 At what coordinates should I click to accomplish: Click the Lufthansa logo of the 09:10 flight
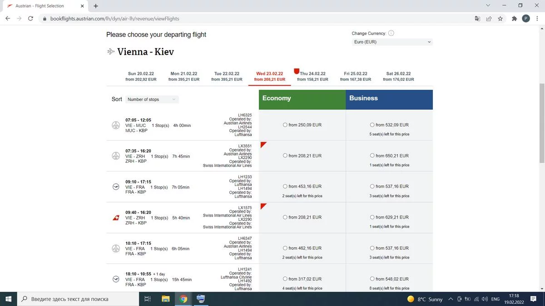115,187
